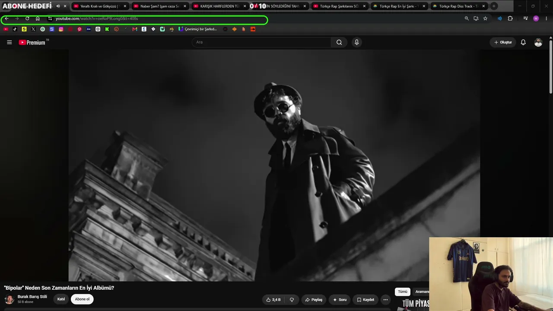Open the Burak Barış Stili channel link
Screen dimensions: 553x311
(x=32, y=297)
